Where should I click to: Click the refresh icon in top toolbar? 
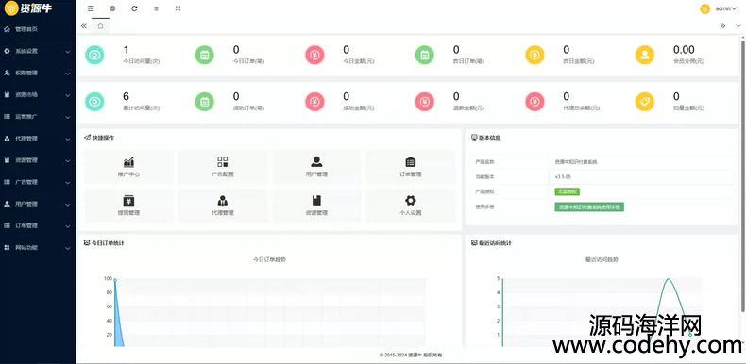tap(134, 8)
